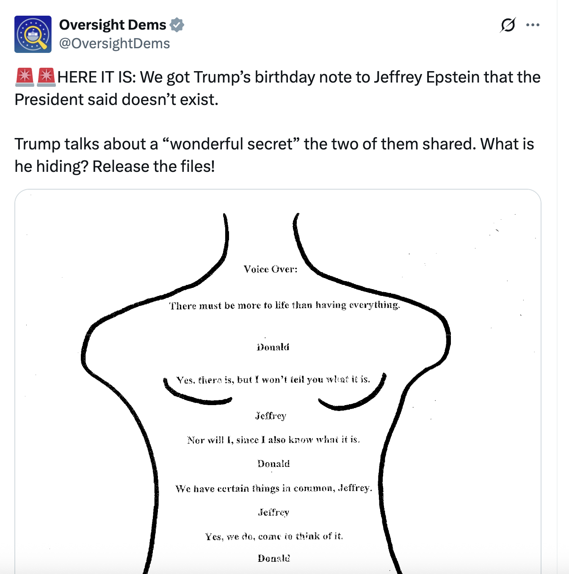Click the verified badge beside Oversight Dems
This screenshot has width=569, height=574.
pyautogui.click(x=177, y=25)
